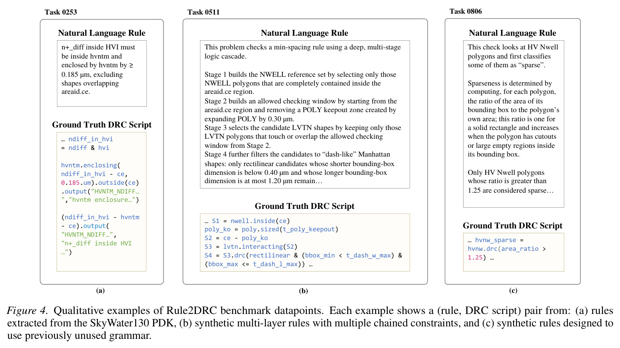Screen dimensions: 620x348
Task: Click subfigure label '(a)'
Action: click(x=100, y=290)
